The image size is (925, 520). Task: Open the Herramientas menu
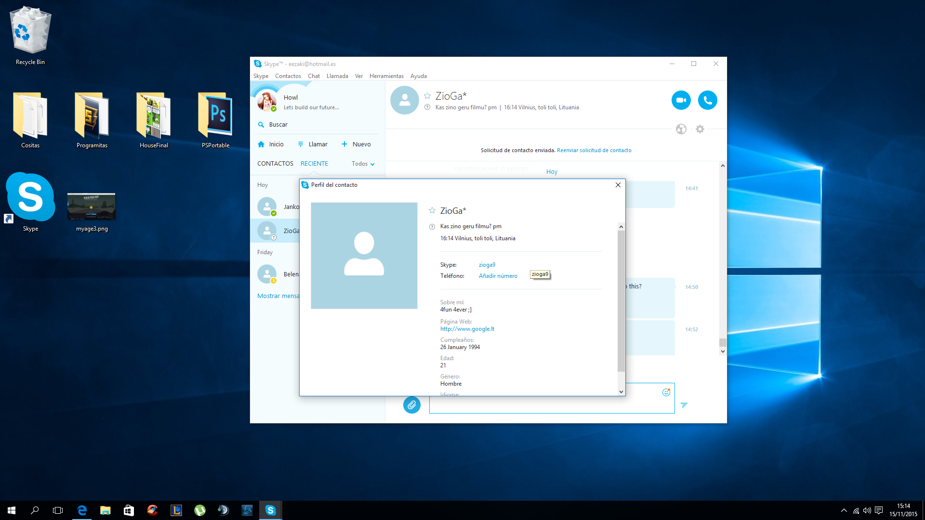386,76
